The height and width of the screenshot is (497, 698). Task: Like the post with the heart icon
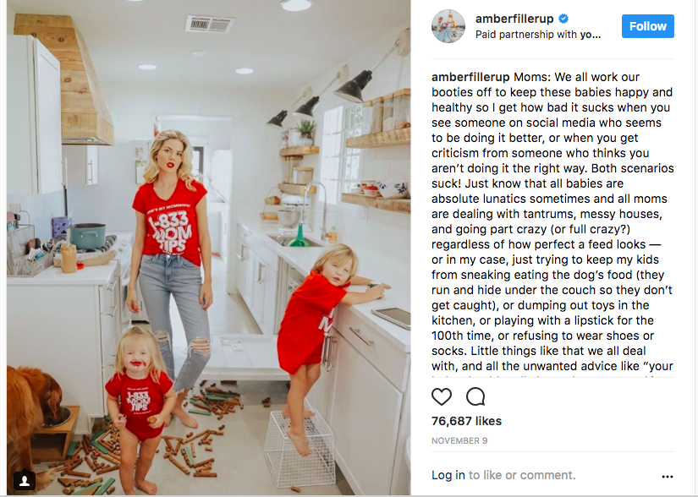(x=442, y=396)
